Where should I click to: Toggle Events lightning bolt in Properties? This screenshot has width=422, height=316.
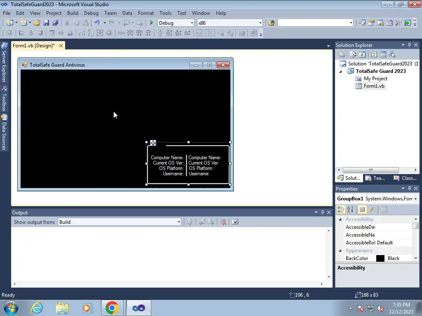pos(372,209)
